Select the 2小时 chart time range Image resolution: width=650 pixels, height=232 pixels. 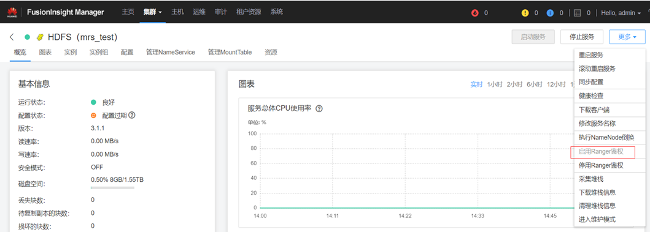pyautogui.click(x=515, y=84)
